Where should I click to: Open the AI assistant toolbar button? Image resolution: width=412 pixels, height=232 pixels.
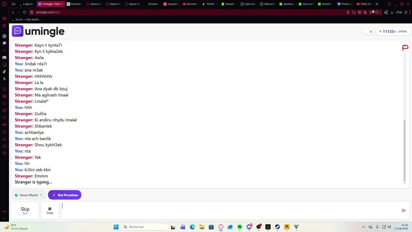pos(399,12)
